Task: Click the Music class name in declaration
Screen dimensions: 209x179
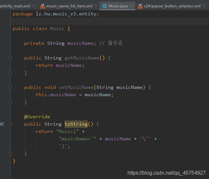Action: [57, 28]
